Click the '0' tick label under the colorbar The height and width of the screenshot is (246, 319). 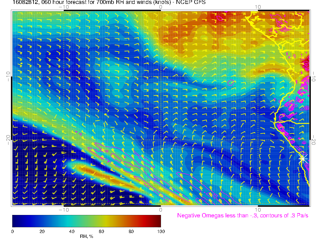12,232
